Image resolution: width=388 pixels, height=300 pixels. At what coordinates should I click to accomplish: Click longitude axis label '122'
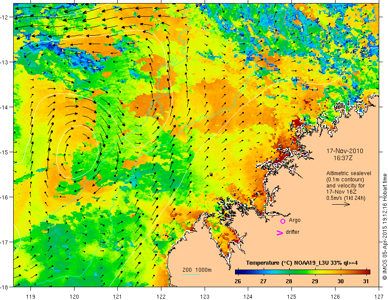click(x=161, y=296)
